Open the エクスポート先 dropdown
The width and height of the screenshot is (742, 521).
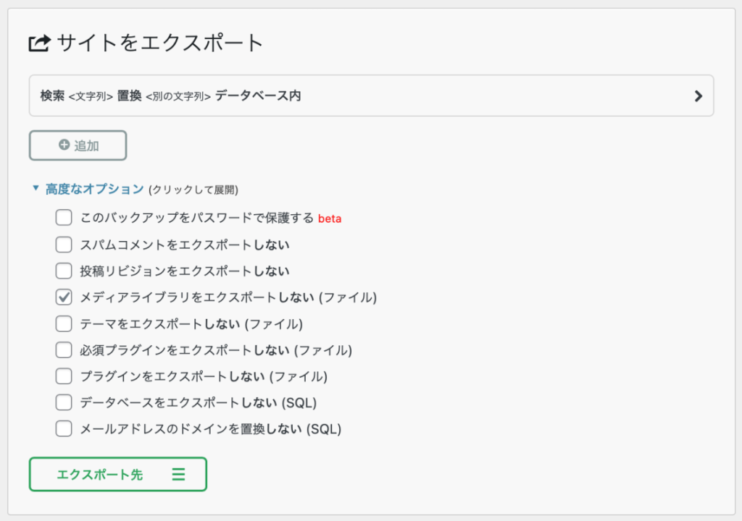coord(117,475)
